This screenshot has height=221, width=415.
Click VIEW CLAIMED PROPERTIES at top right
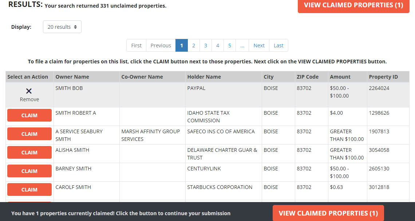coord(353,5)
